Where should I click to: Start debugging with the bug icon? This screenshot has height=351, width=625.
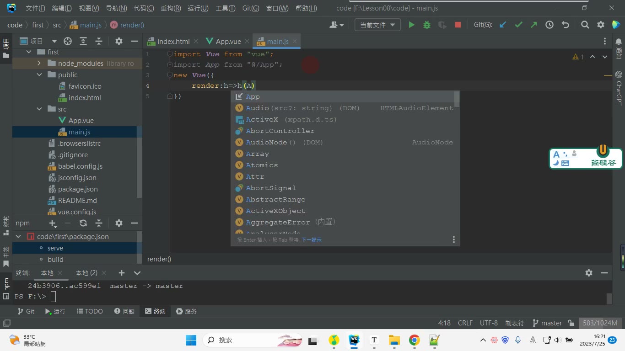(427, 25)
